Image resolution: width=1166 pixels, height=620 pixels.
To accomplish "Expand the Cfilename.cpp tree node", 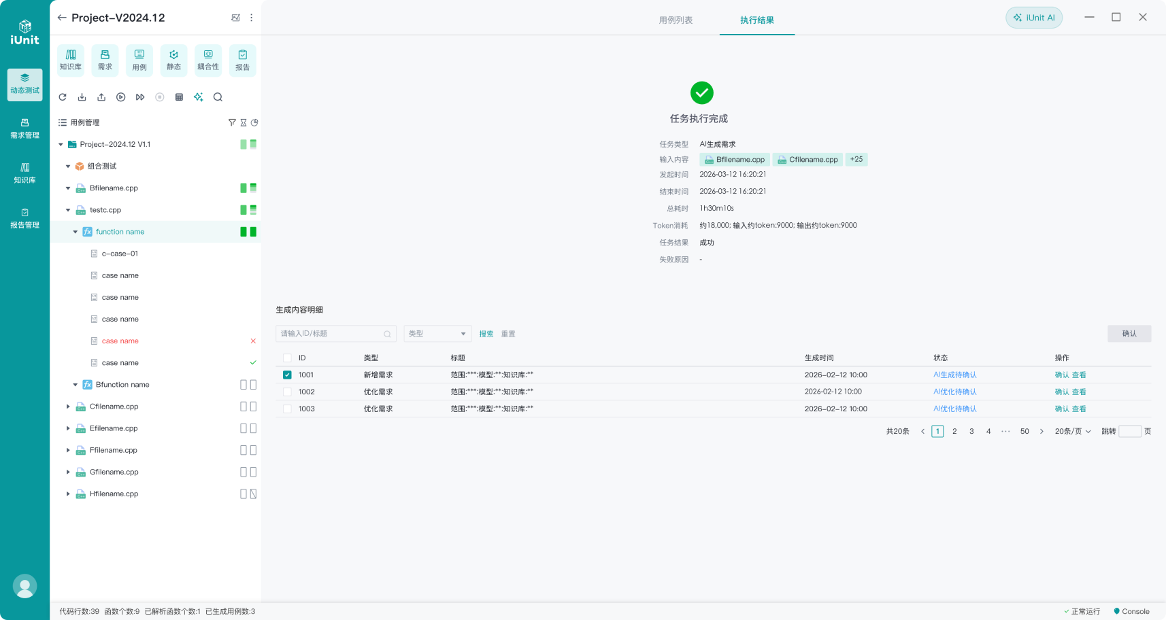I will (x=68, y=407).
